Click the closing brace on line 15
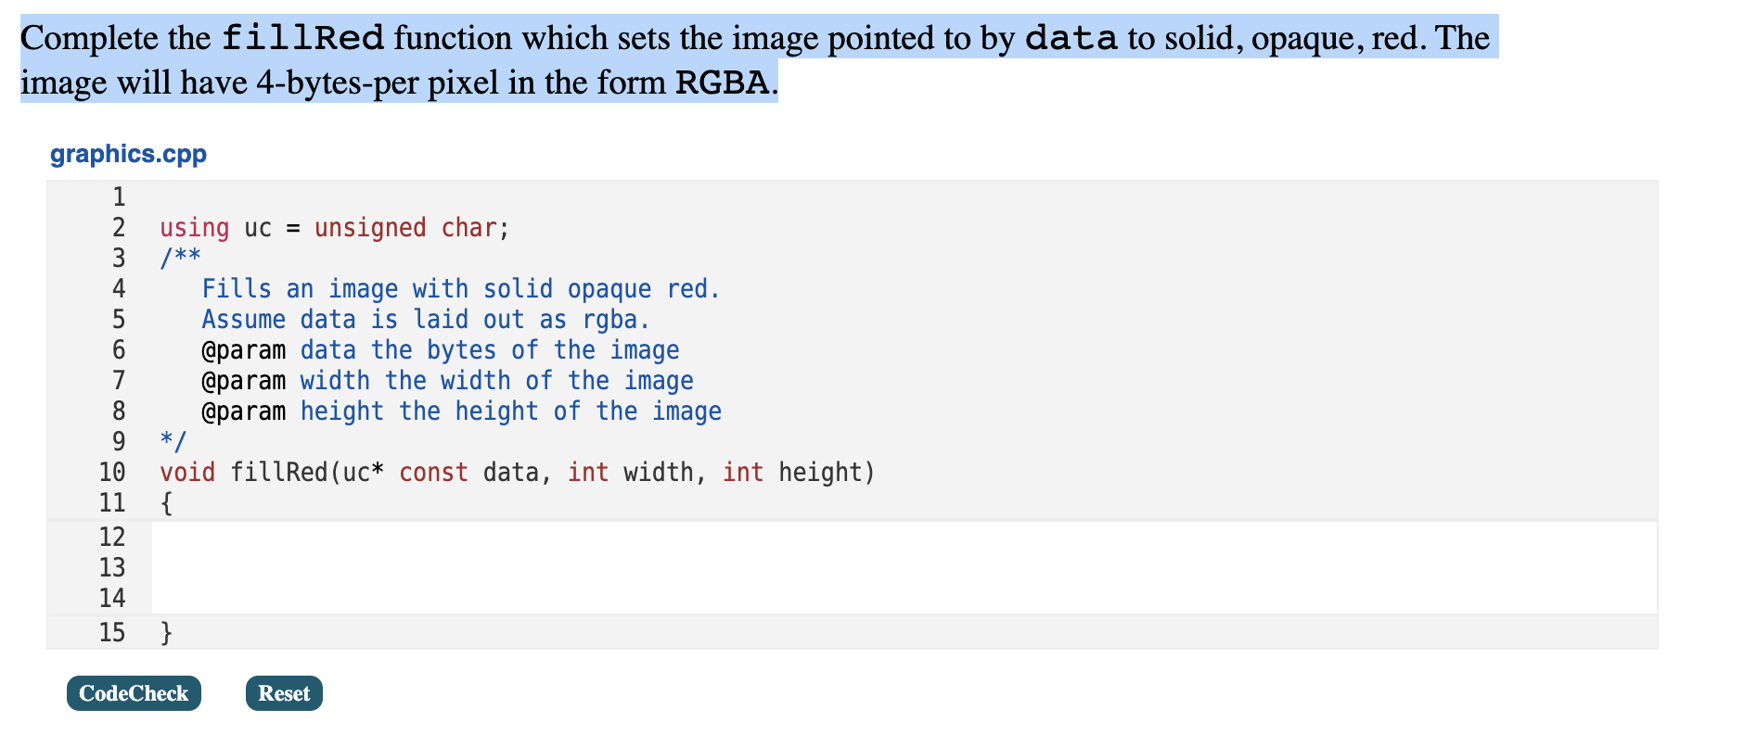 (x=165, y=631)
